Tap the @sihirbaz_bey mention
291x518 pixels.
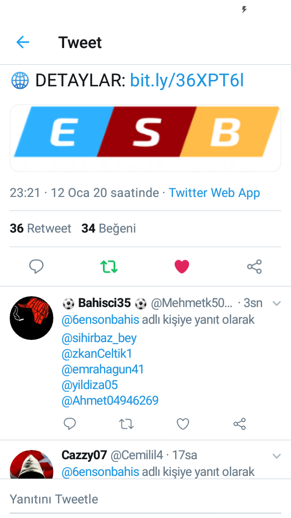[99, 338]
